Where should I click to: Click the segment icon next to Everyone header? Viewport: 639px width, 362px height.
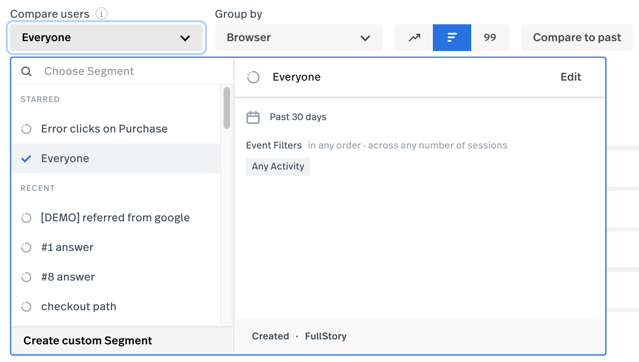253,77
